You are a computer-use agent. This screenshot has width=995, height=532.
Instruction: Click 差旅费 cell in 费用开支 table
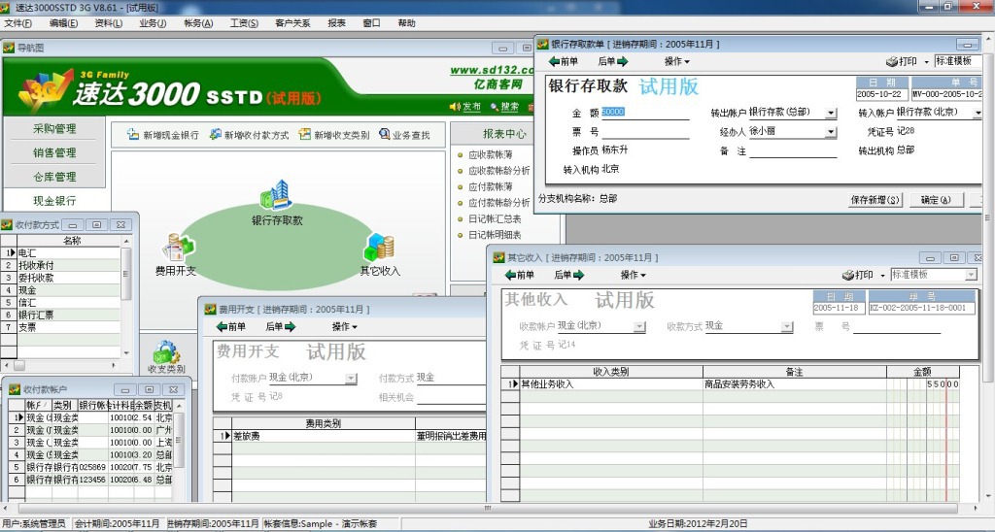pos(323,436)
